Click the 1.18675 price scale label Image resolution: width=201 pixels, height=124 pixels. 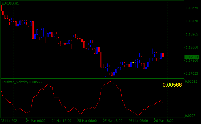[x=192, y=8]
